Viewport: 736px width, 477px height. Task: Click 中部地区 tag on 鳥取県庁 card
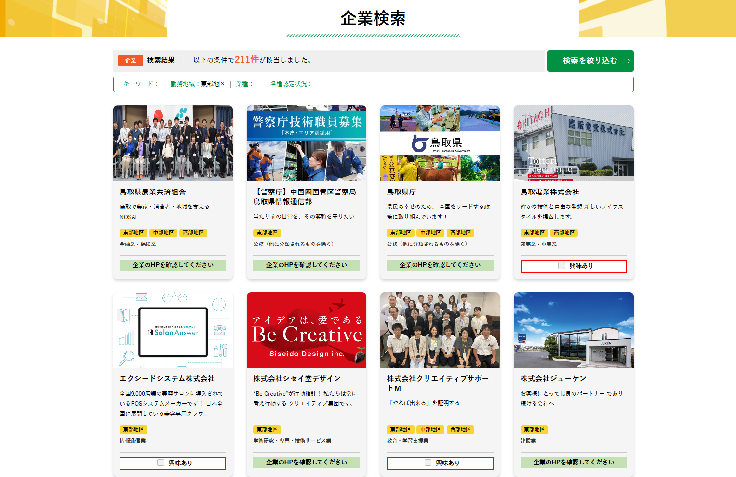coord(430,233)
